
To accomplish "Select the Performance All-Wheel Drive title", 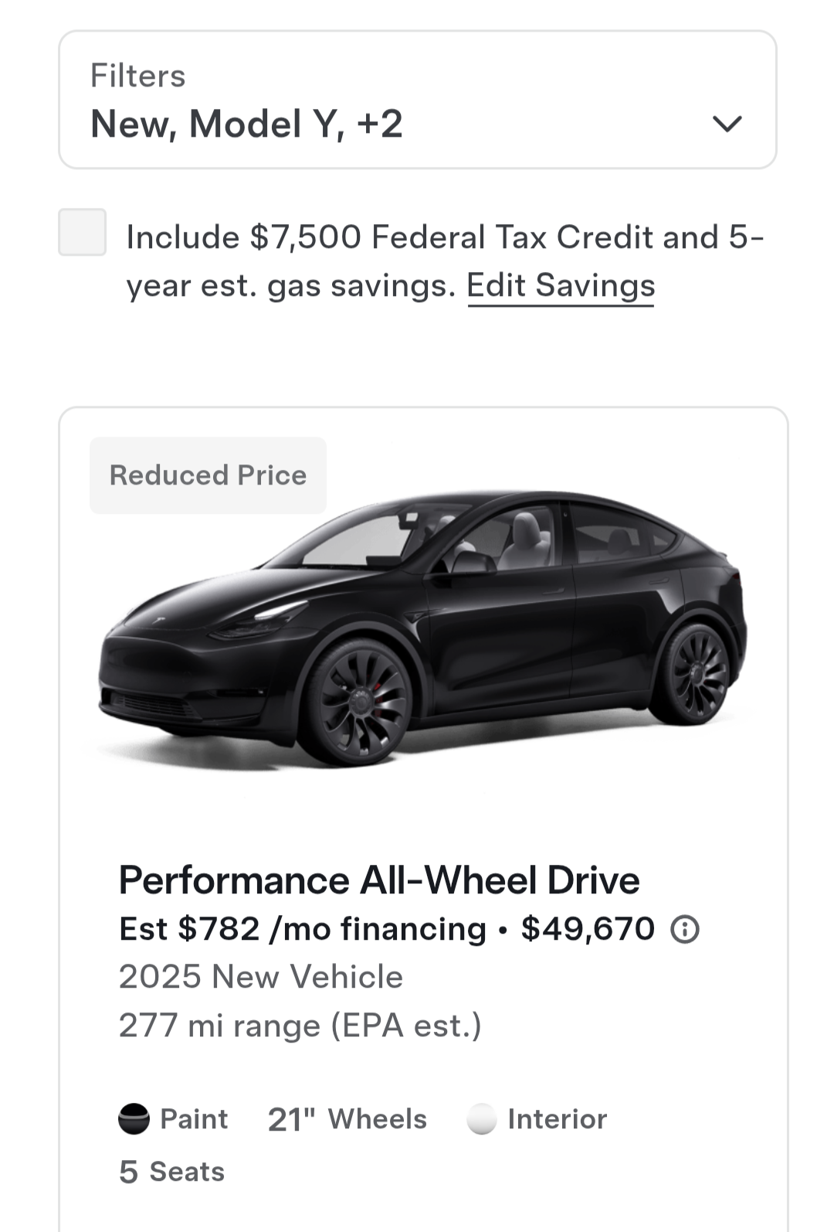I will pos(379,880).
